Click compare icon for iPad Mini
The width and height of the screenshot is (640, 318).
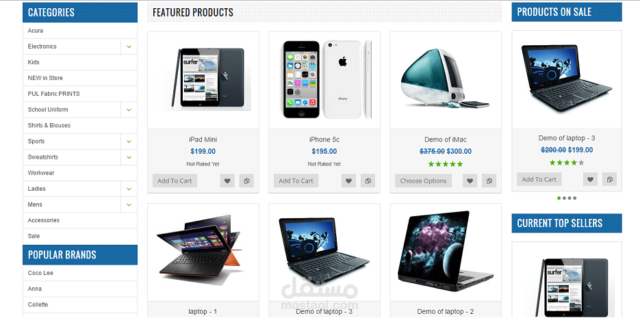(246, 181)
